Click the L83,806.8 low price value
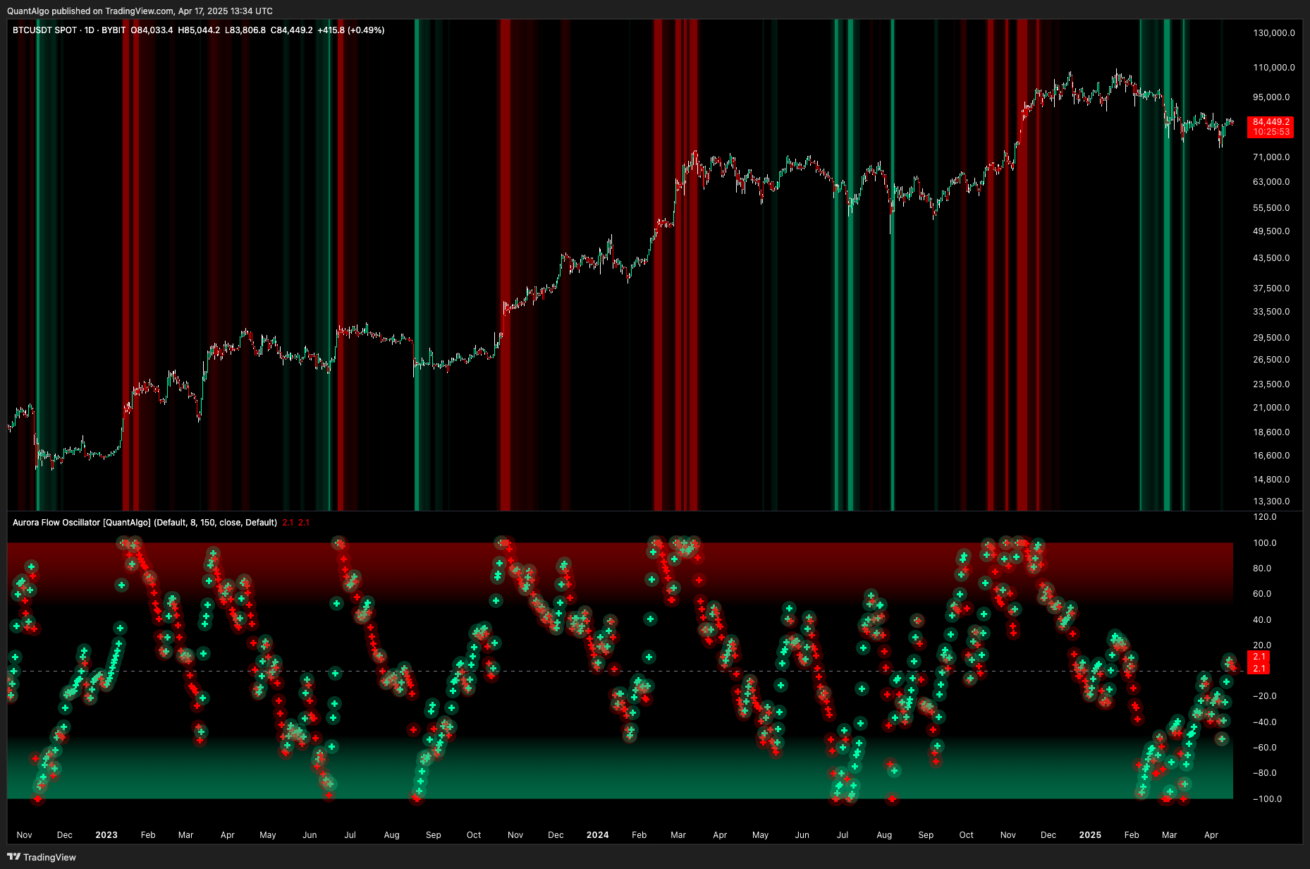This screenshot has height=869, width=1310. click(245, 30)
